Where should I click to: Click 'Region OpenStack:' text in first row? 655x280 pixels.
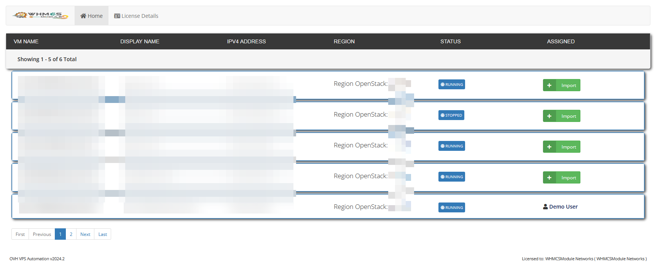pyautogui.click(x=360, y=84)
